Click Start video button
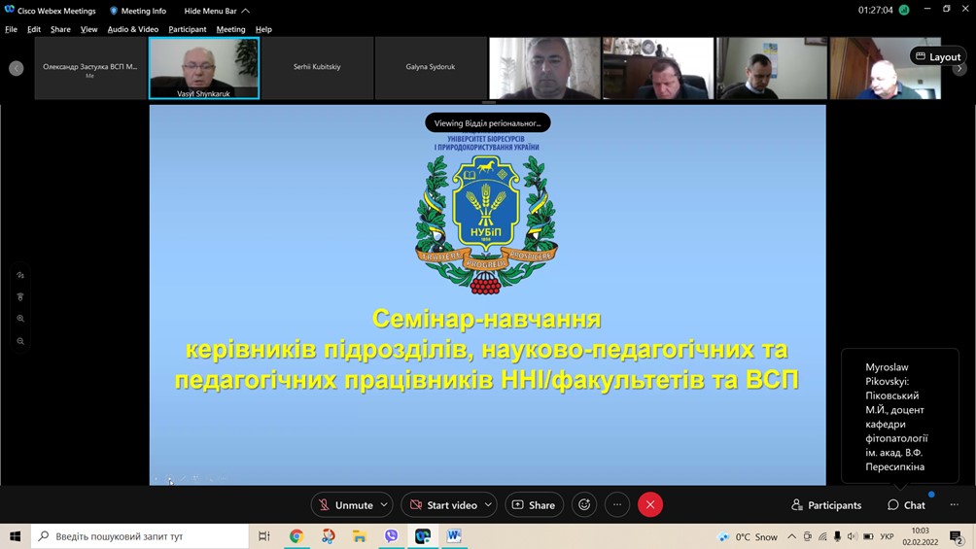976x549 pixels. point(443,505)
